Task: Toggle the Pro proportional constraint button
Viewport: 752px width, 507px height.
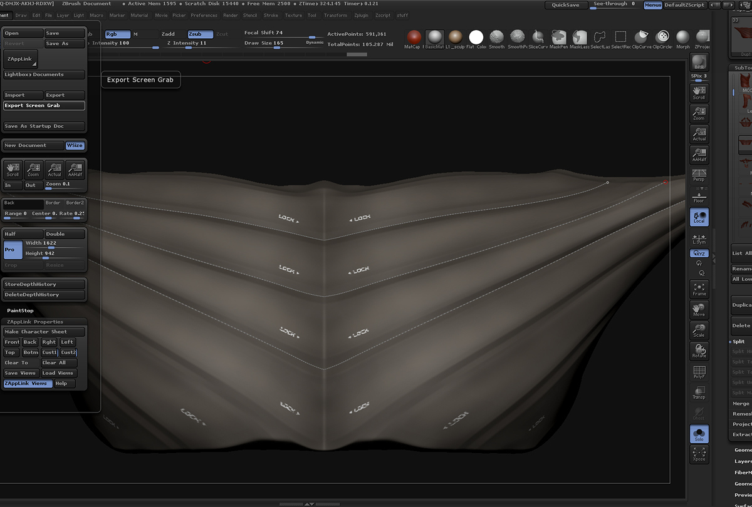Action: click(13, 249)
